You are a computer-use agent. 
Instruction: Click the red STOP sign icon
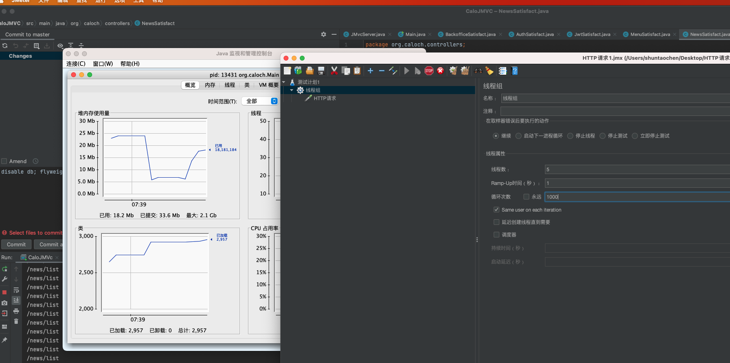(x=429, y=71)
